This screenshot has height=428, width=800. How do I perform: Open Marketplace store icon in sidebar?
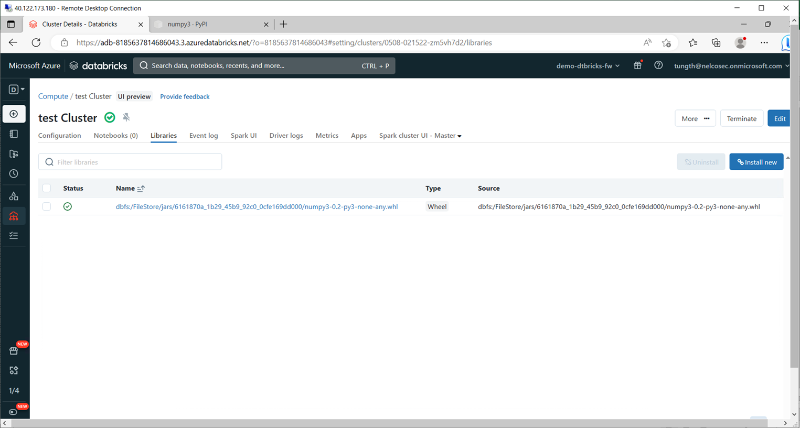coord(14,350)
